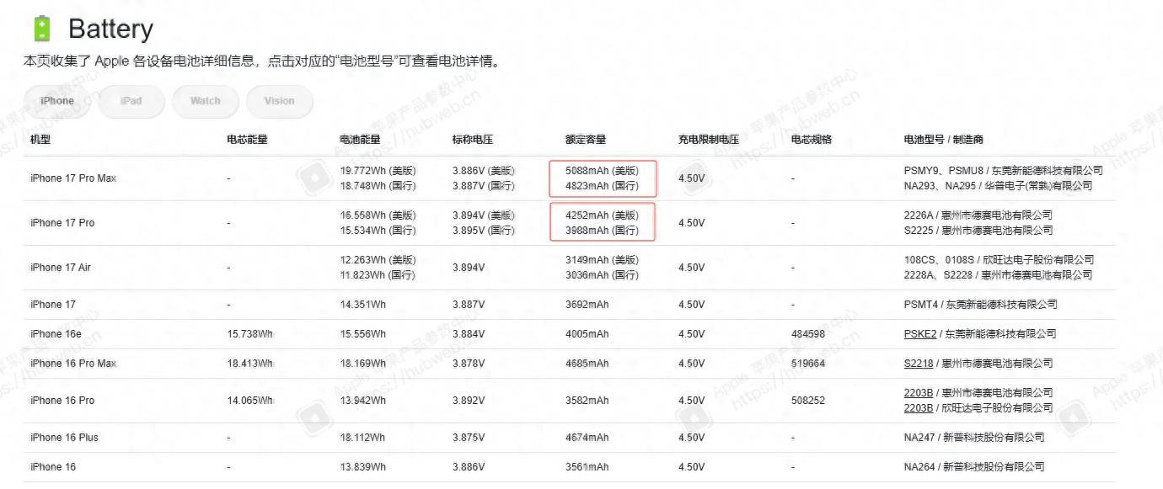Click the 15.738Wh cell energy value

pyautogui.click(x=250, y=334)
